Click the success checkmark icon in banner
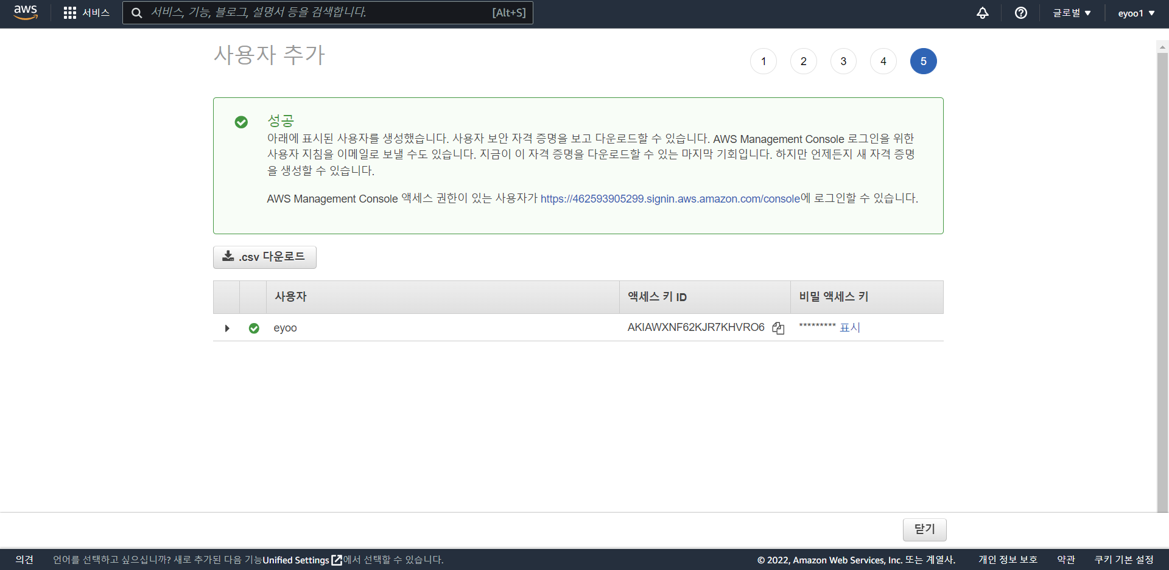1169x570 pixels. pyautogui.click(x=241, y=122)
